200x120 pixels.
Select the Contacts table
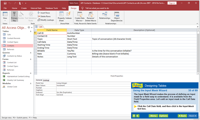point(17,46)
